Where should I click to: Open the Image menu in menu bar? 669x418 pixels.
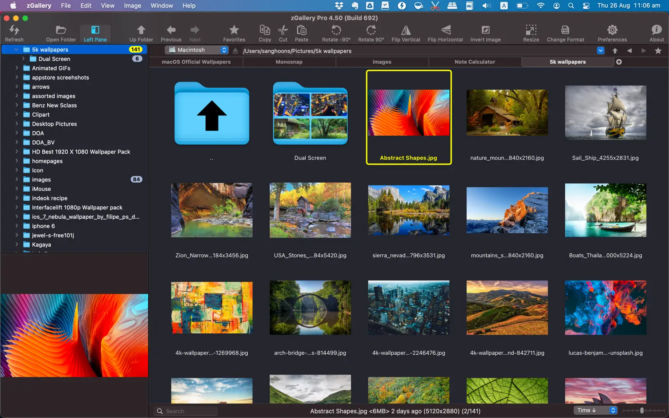[x=132, y=5]
